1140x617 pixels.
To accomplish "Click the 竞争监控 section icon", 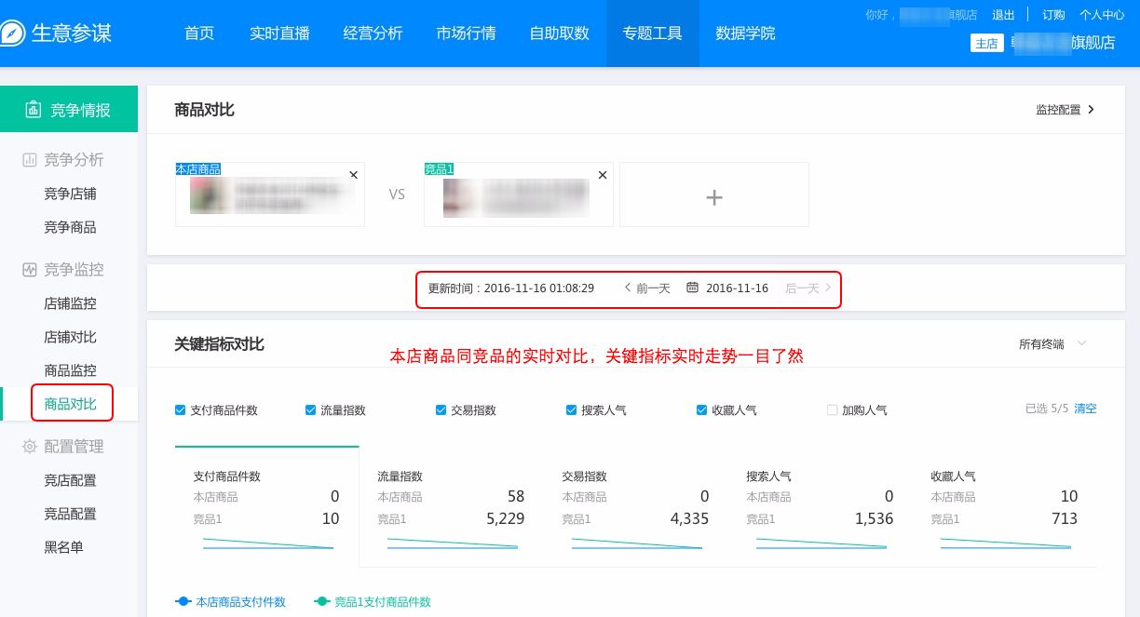I will pos(30,269).
